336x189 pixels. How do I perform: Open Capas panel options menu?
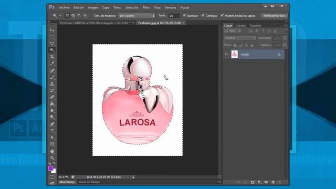286,26
